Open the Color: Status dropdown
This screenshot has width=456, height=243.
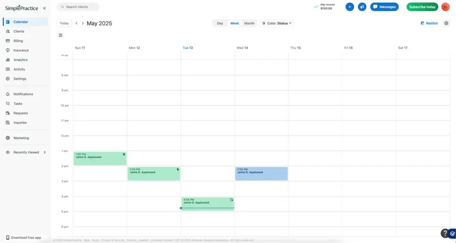point(277,23)
